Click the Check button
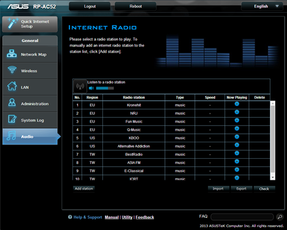This screenshot has width=287, height=230. pyautogui.click(x=264, y=189)
